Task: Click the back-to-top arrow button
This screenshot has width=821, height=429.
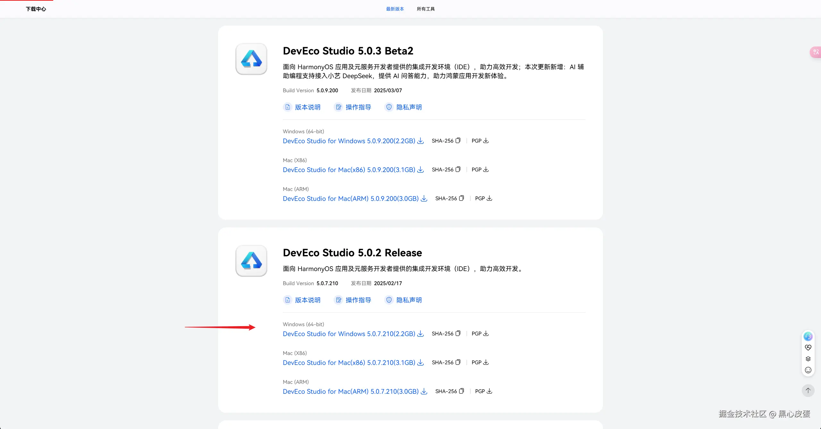Action: [x=808, y=391]
